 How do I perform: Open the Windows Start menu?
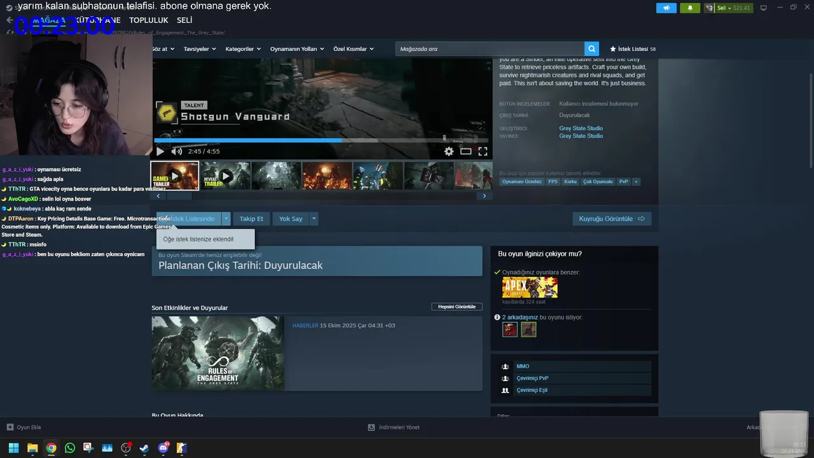13,448
